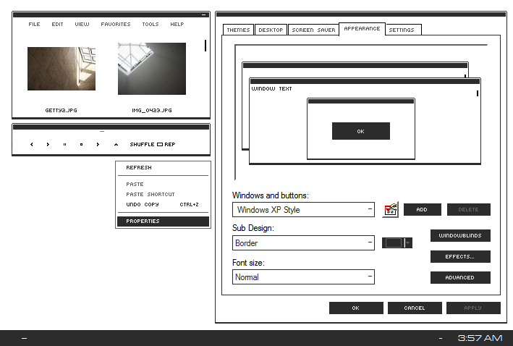Click the previous track arrow in the player
Viewport: 513px width, 346px height.
click(32, 144)
